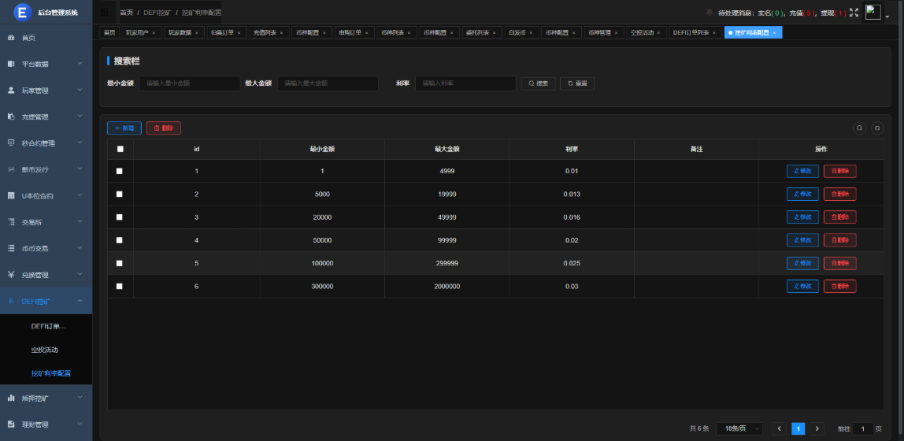Viewport: 904px width, 441px height.
Task: Go to next page arrow in pagination
Action: tap(817, 428)
